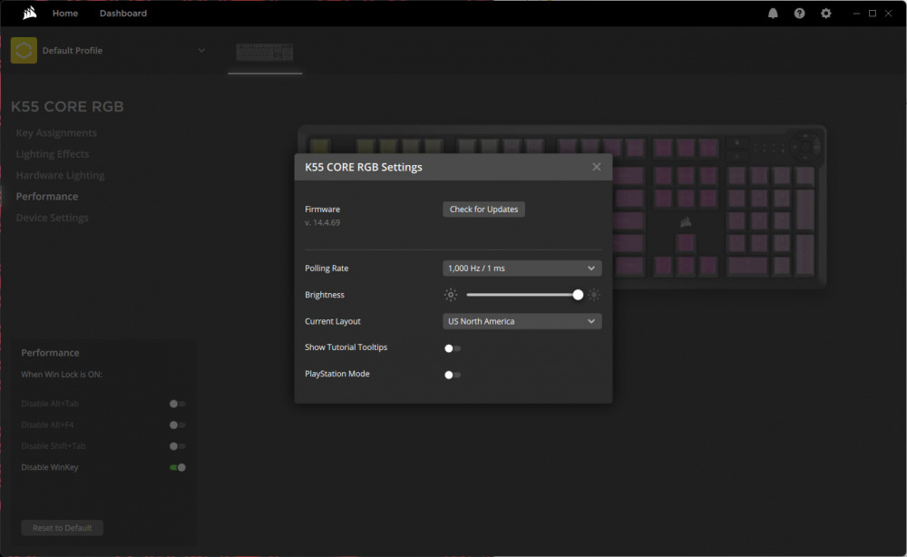Toggle Show Tutorial Tooltips switch
The width and height of the screenshot is (907, 557).
point(453,348)
